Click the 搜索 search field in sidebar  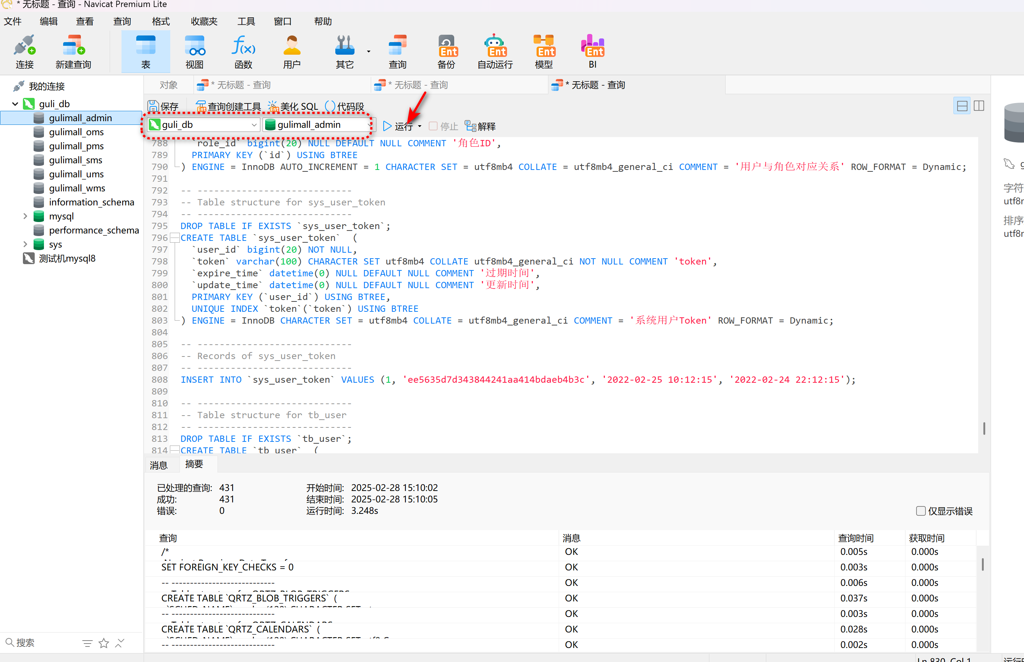click(x=43, y=642)
